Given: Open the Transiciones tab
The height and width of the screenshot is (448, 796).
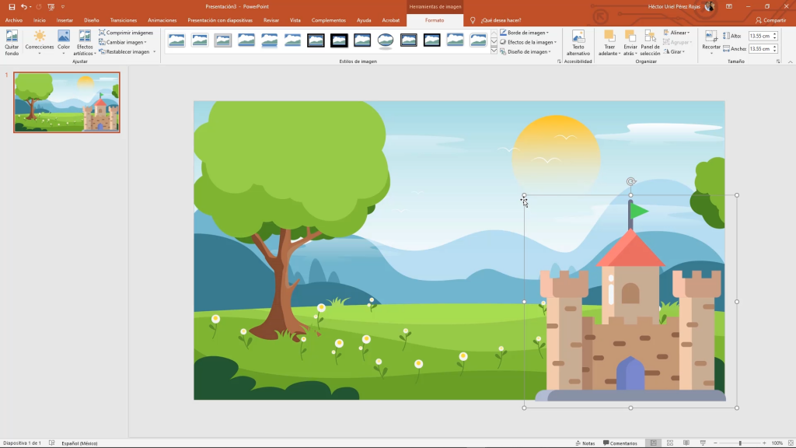Looking at the screenshot, I should tap(124, 20).
